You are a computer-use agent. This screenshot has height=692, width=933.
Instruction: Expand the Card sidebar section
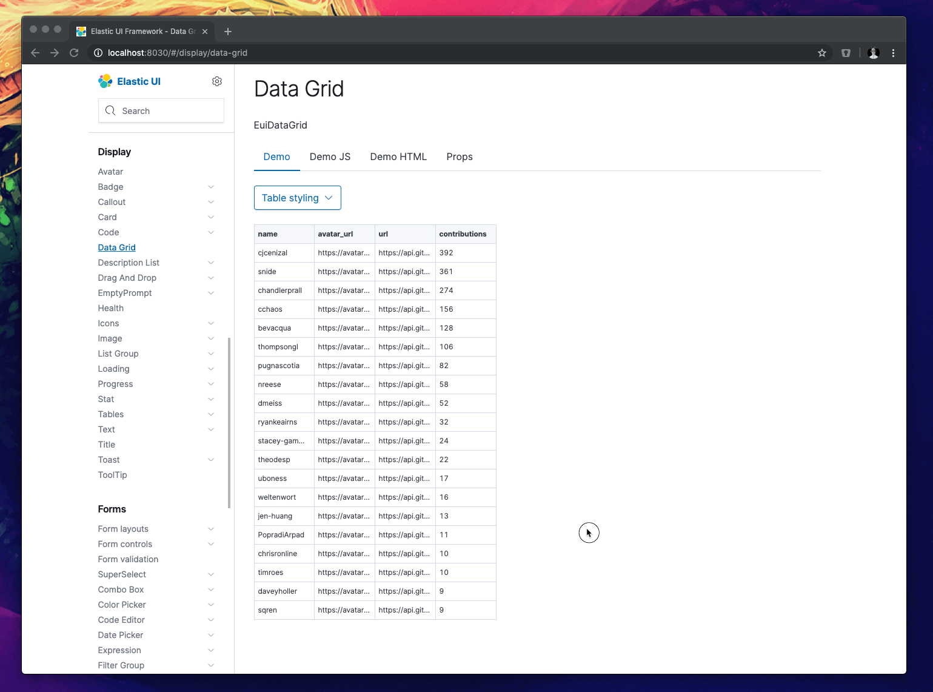211,217
